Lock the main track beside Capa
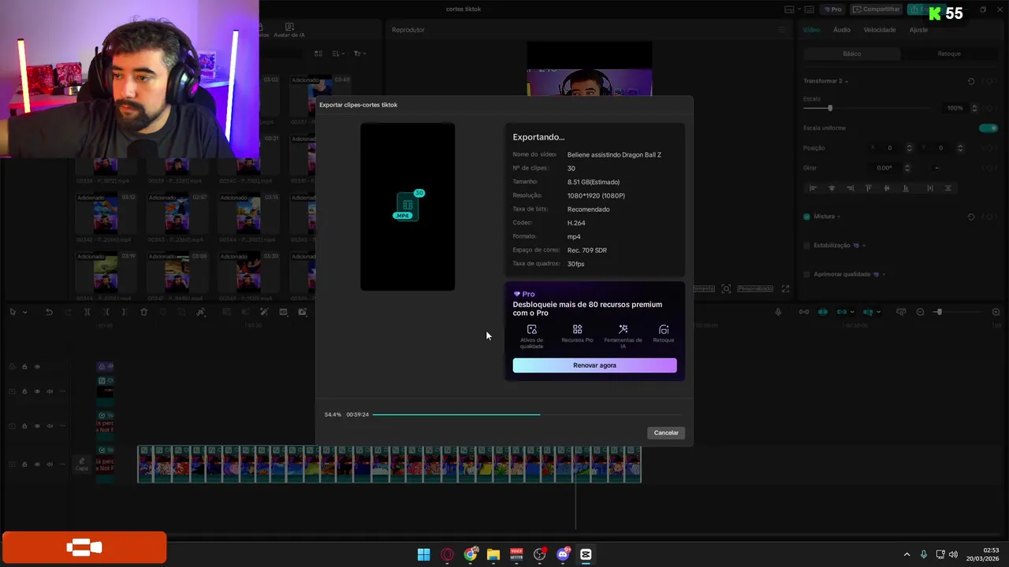The width and height of the screenshot is (1009, 567). (24, 465)
